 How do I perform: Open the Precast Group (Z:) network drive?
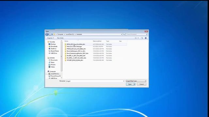pos(56,76)
